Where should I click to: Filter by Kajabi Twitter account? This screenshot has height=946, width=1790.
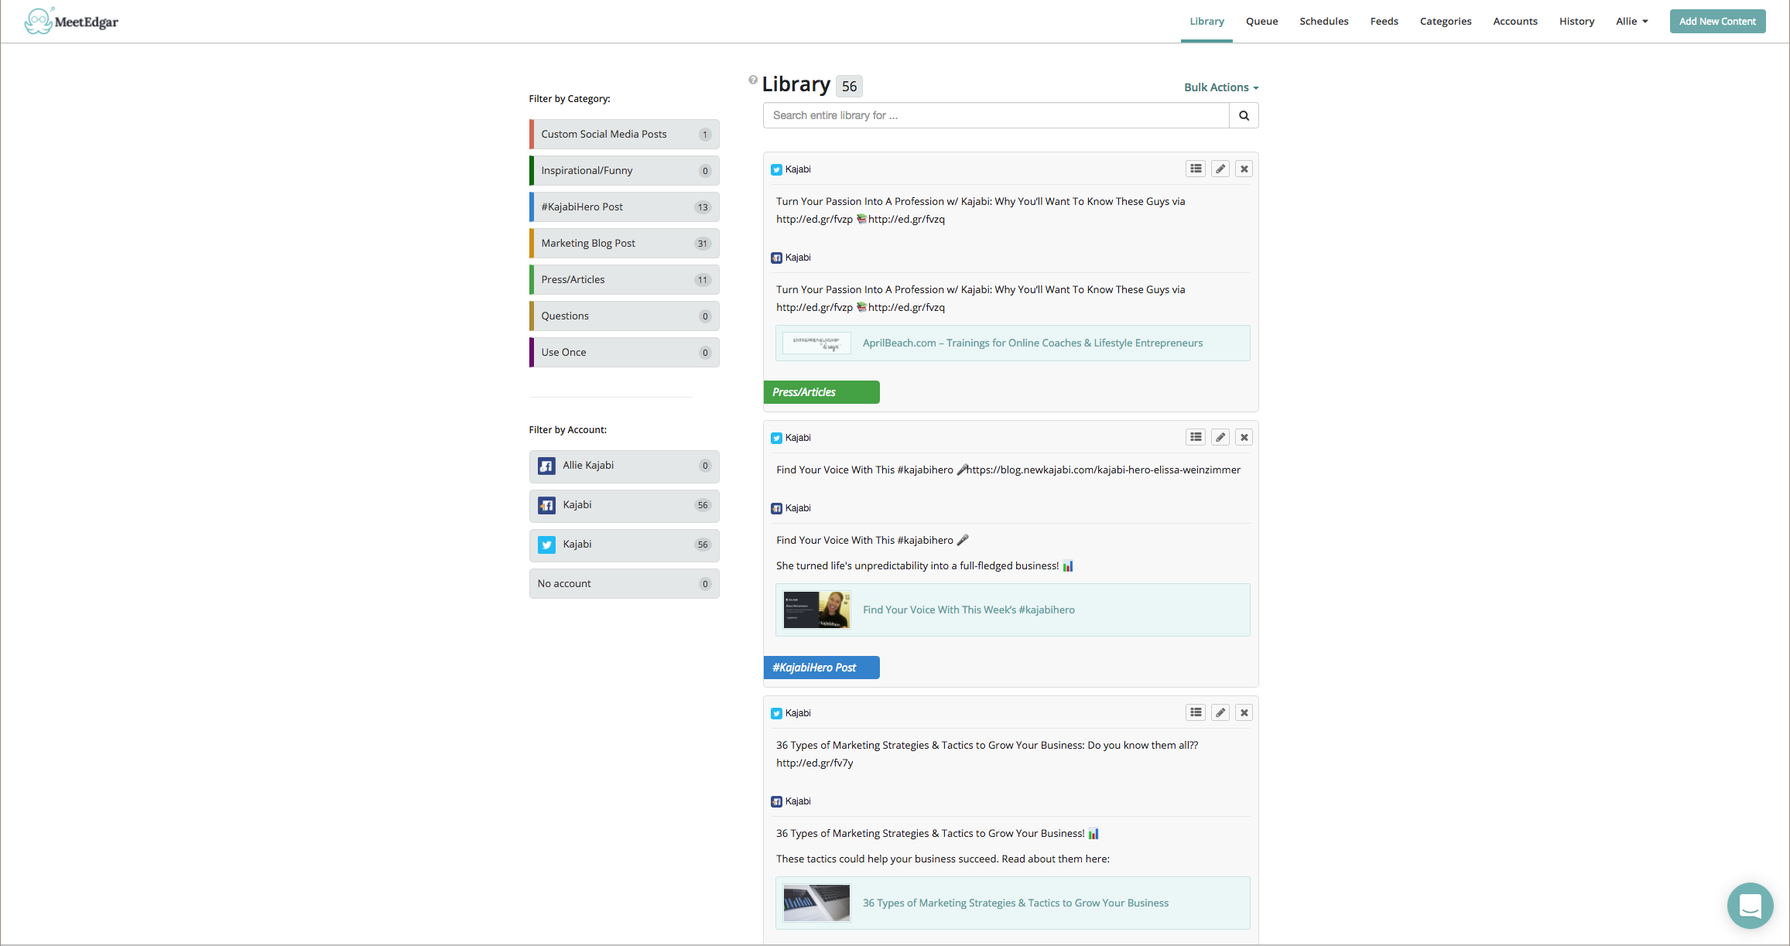[624, 545]
